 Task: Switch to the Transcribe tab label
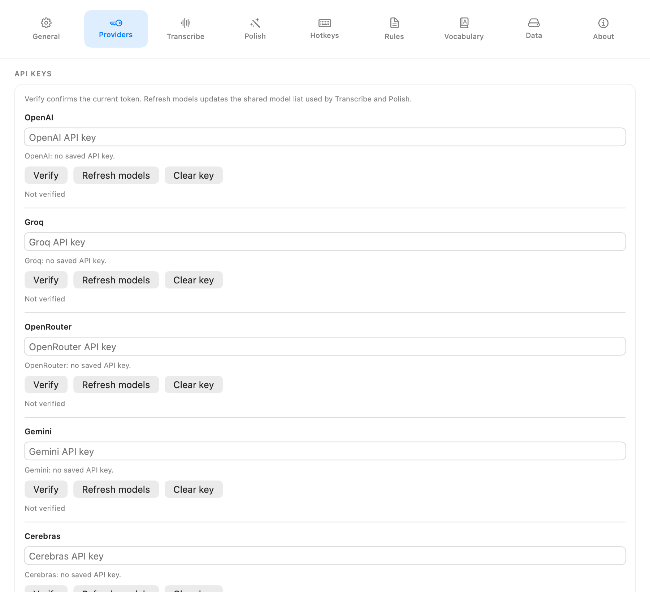pyautogui.click(x=186, y=36)
